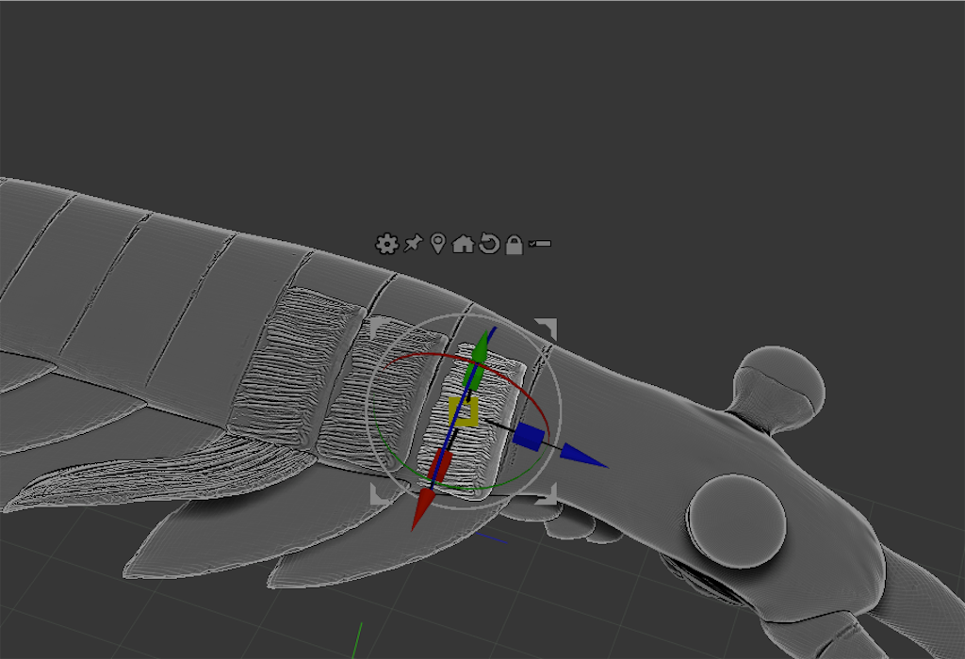Click the circular reset arrow icon
Screen dimensions: 965x659
488,243
